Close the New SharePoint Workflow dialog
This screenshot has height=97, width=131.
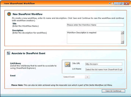(127, 4)
